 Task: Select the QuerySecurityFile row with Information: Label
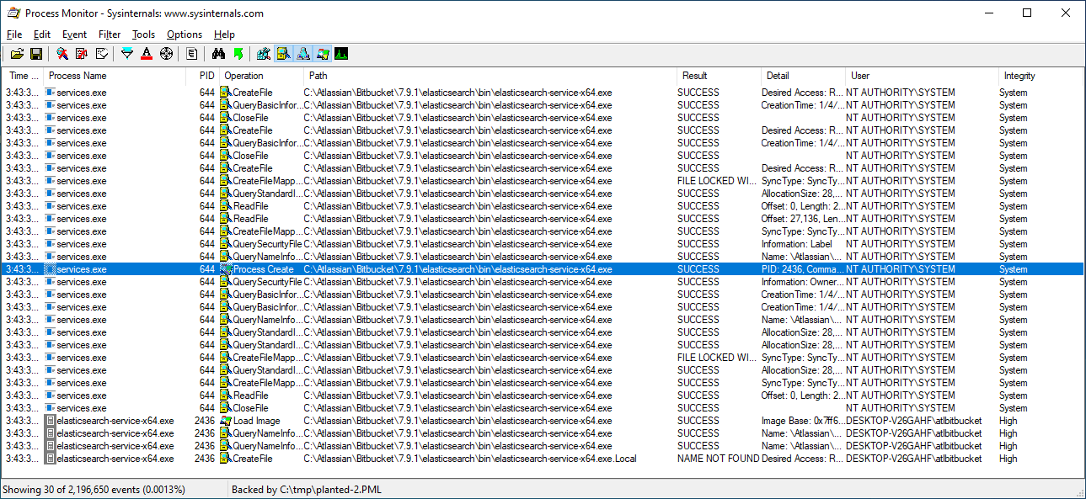543,244
